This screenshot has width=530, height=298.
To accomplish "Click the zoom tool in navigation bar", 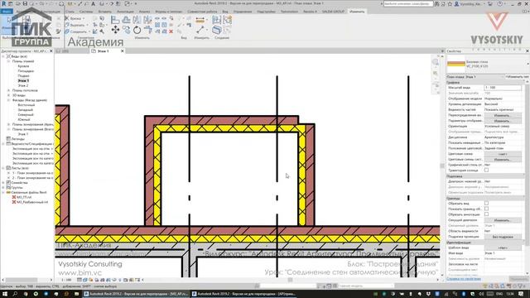I will tap(436, 74).
